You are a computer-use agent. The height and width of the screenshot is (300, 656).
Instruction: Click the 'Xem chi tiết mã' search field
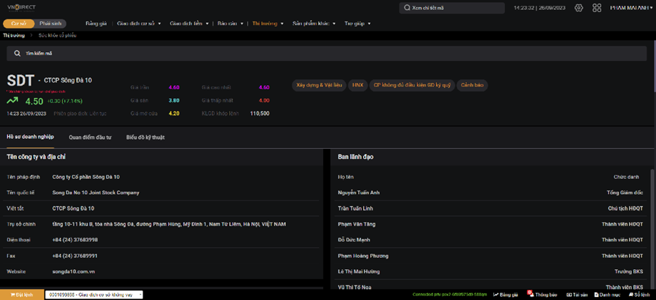(x=452, y=8)
